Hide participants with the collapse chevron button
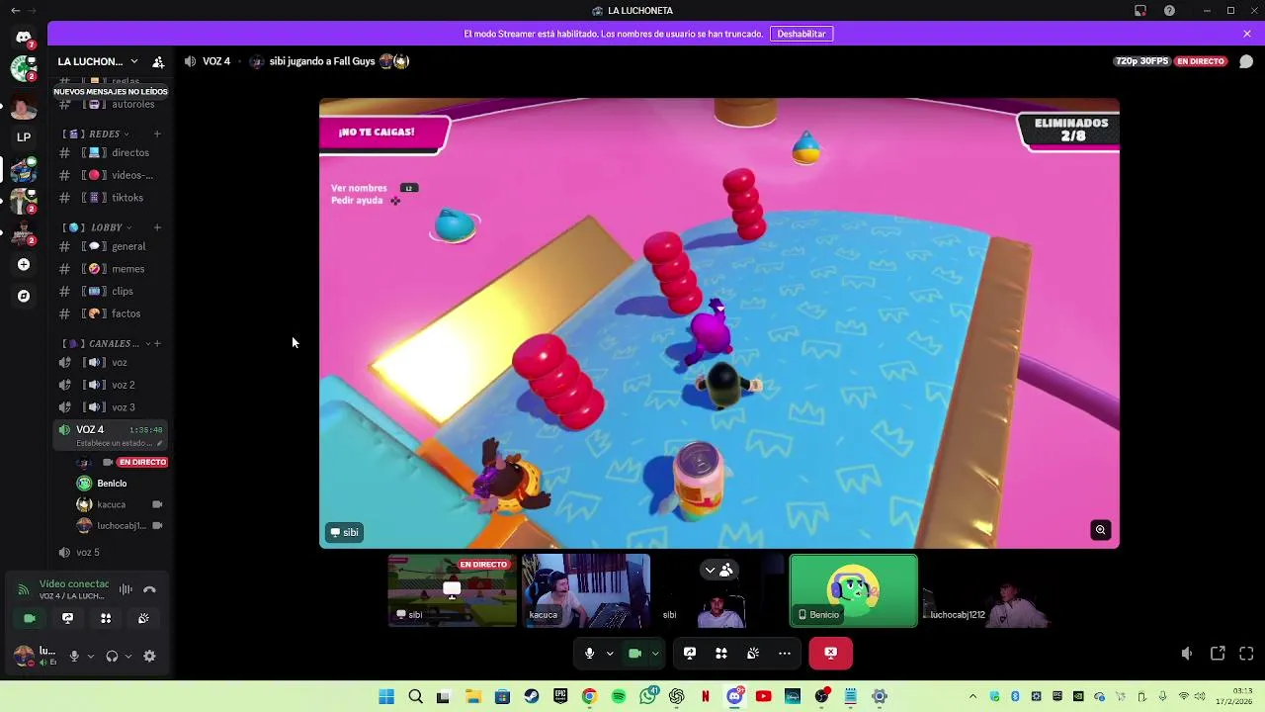 [718, 570]
